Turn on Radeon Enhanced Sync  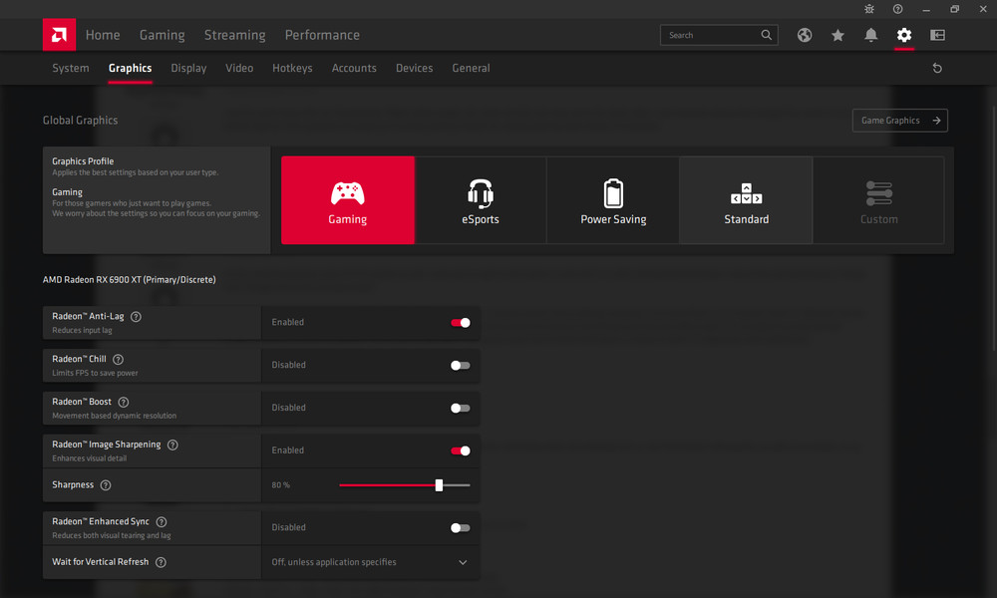click(x=460, y=528)
